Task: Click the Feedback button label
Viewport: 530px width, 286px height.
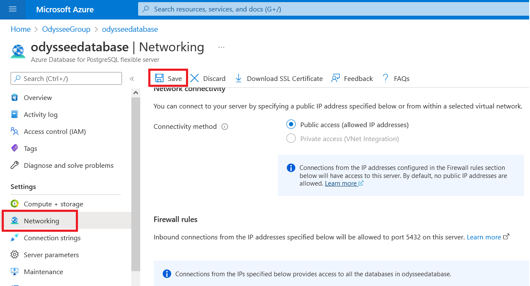Action: 358,78
